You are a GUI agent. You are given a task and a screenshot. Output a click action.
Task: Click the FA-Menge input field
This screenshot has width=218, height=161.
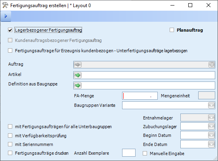coord(140,96)
